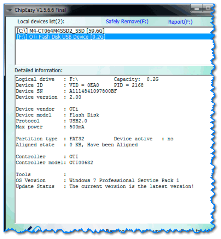Screen dimensions: 221x239
Task: Select the C:\ M4-CT064M4SSD2_SSD device row
Action: [114, 31]
